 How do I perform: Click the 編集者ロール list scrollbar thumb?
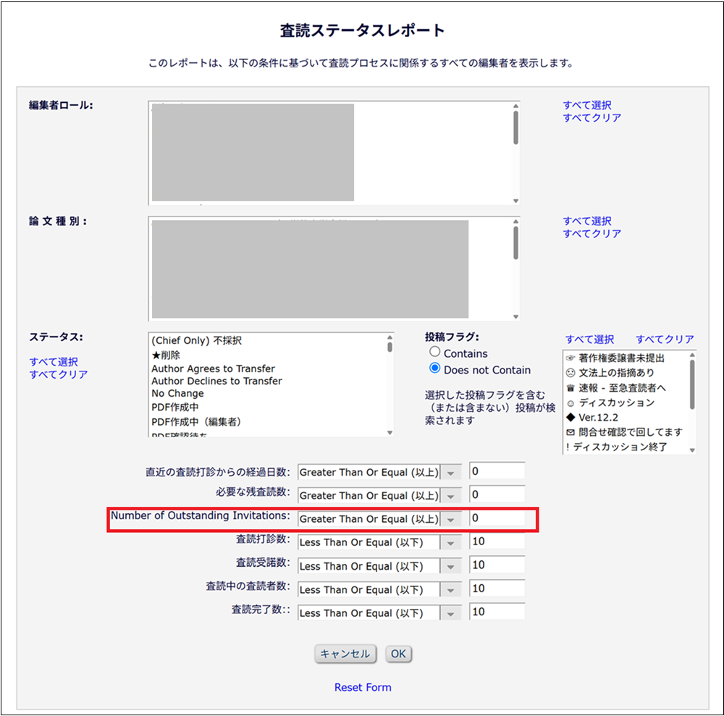point(515,128)
